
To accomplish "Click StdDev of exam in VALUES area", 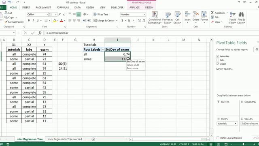I will 249,123.
